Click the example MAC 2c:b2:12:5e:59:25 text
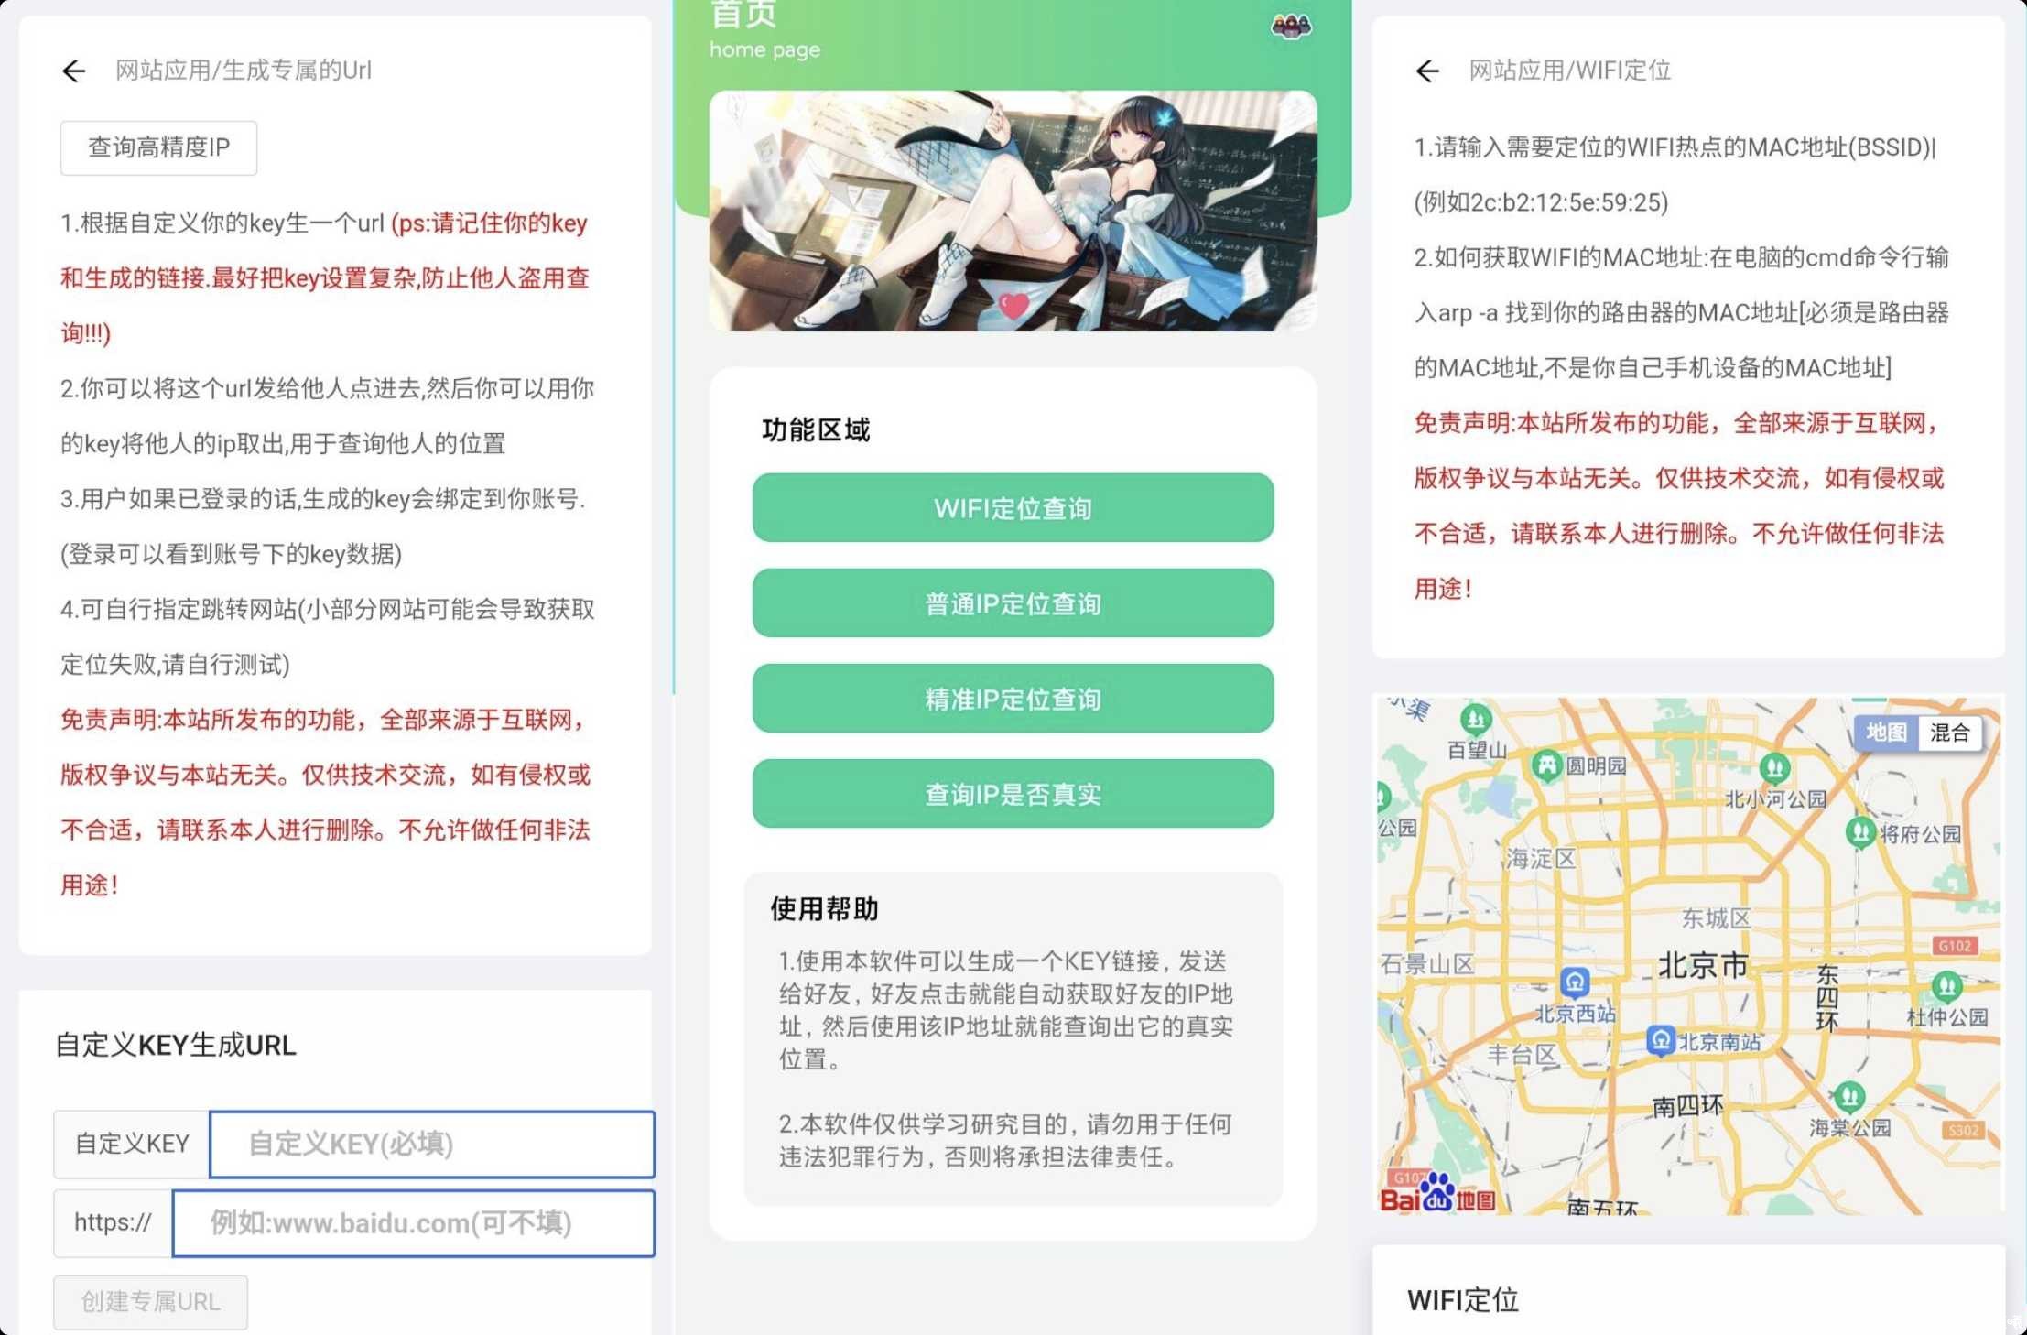 pos(1542,202)
